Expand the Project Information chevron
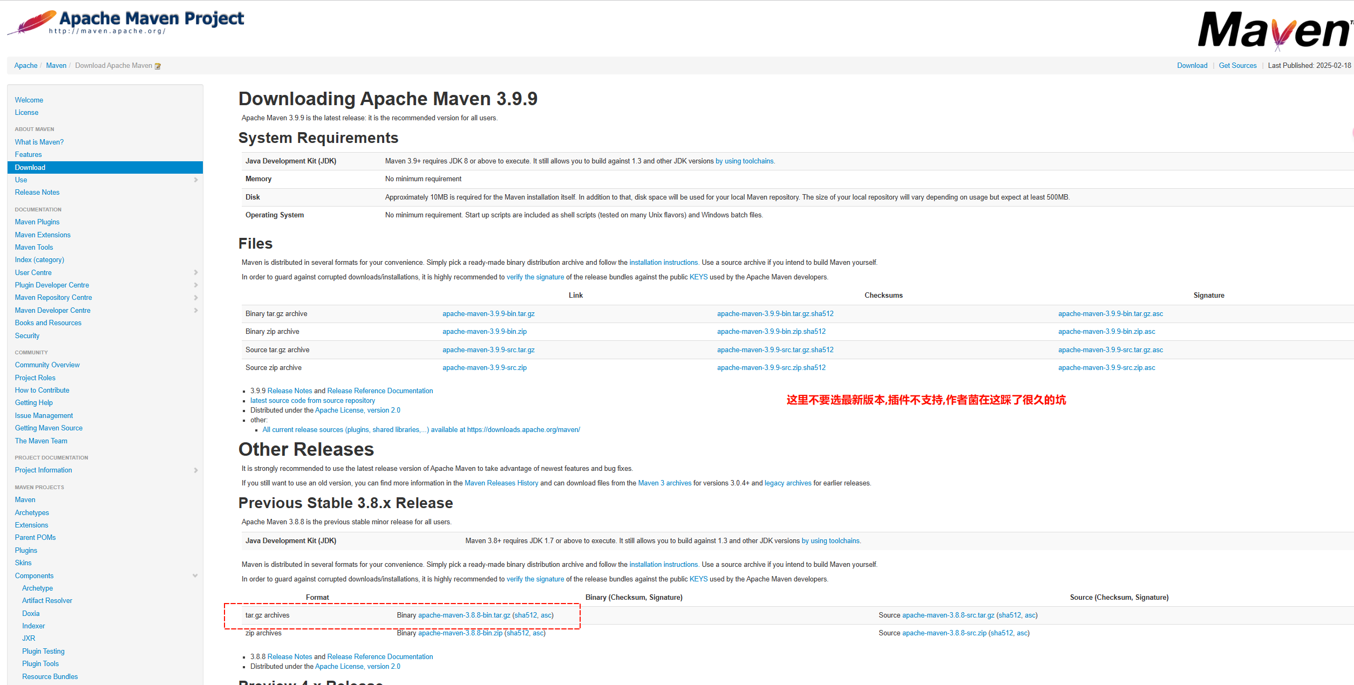Screen dimensions: 1354x685 click(196, 470)
